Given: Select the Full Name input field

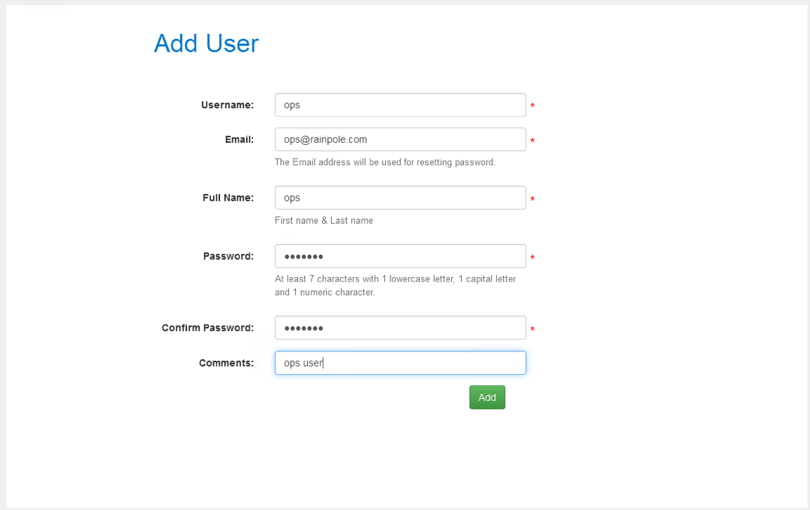Looking at the screenshot, I should pyautogui.click(x=400, y=198).
